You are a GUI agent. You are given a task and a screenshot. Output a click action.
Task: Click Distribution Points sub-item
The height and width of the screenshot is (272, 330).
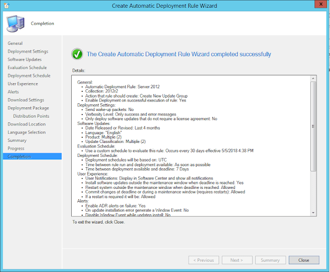coord(31,116)
